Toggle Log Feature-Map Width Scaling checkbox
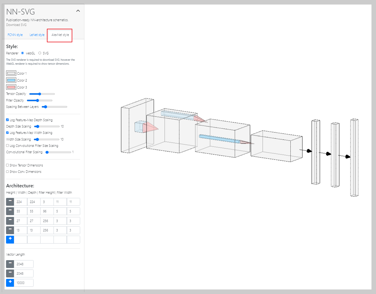This screenshot has width=376, height=294. tap(8, 133)
